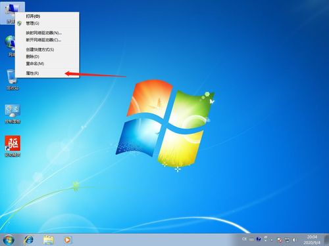Launch Windows Media Player from taskbar

click(68, 240)
